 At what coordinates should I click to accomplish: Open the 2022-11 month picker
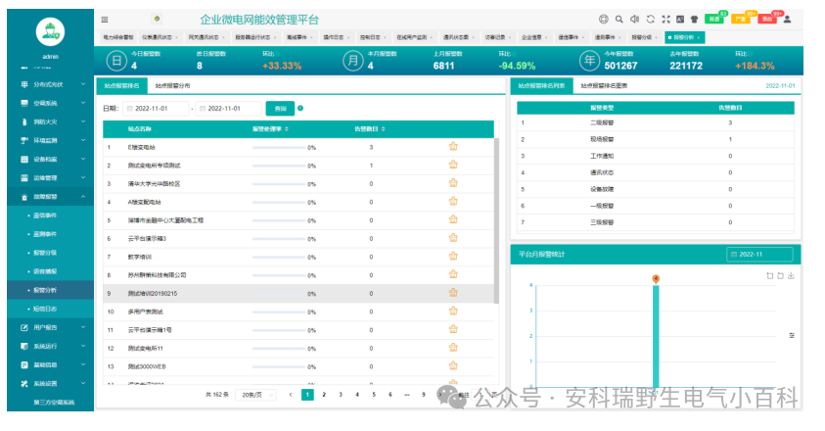[x=758, y=254]
